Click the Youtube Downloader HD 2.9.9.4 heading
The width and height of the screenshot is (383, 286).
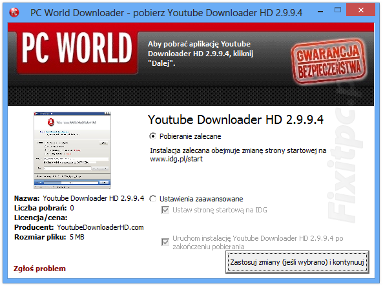[236, 119]
